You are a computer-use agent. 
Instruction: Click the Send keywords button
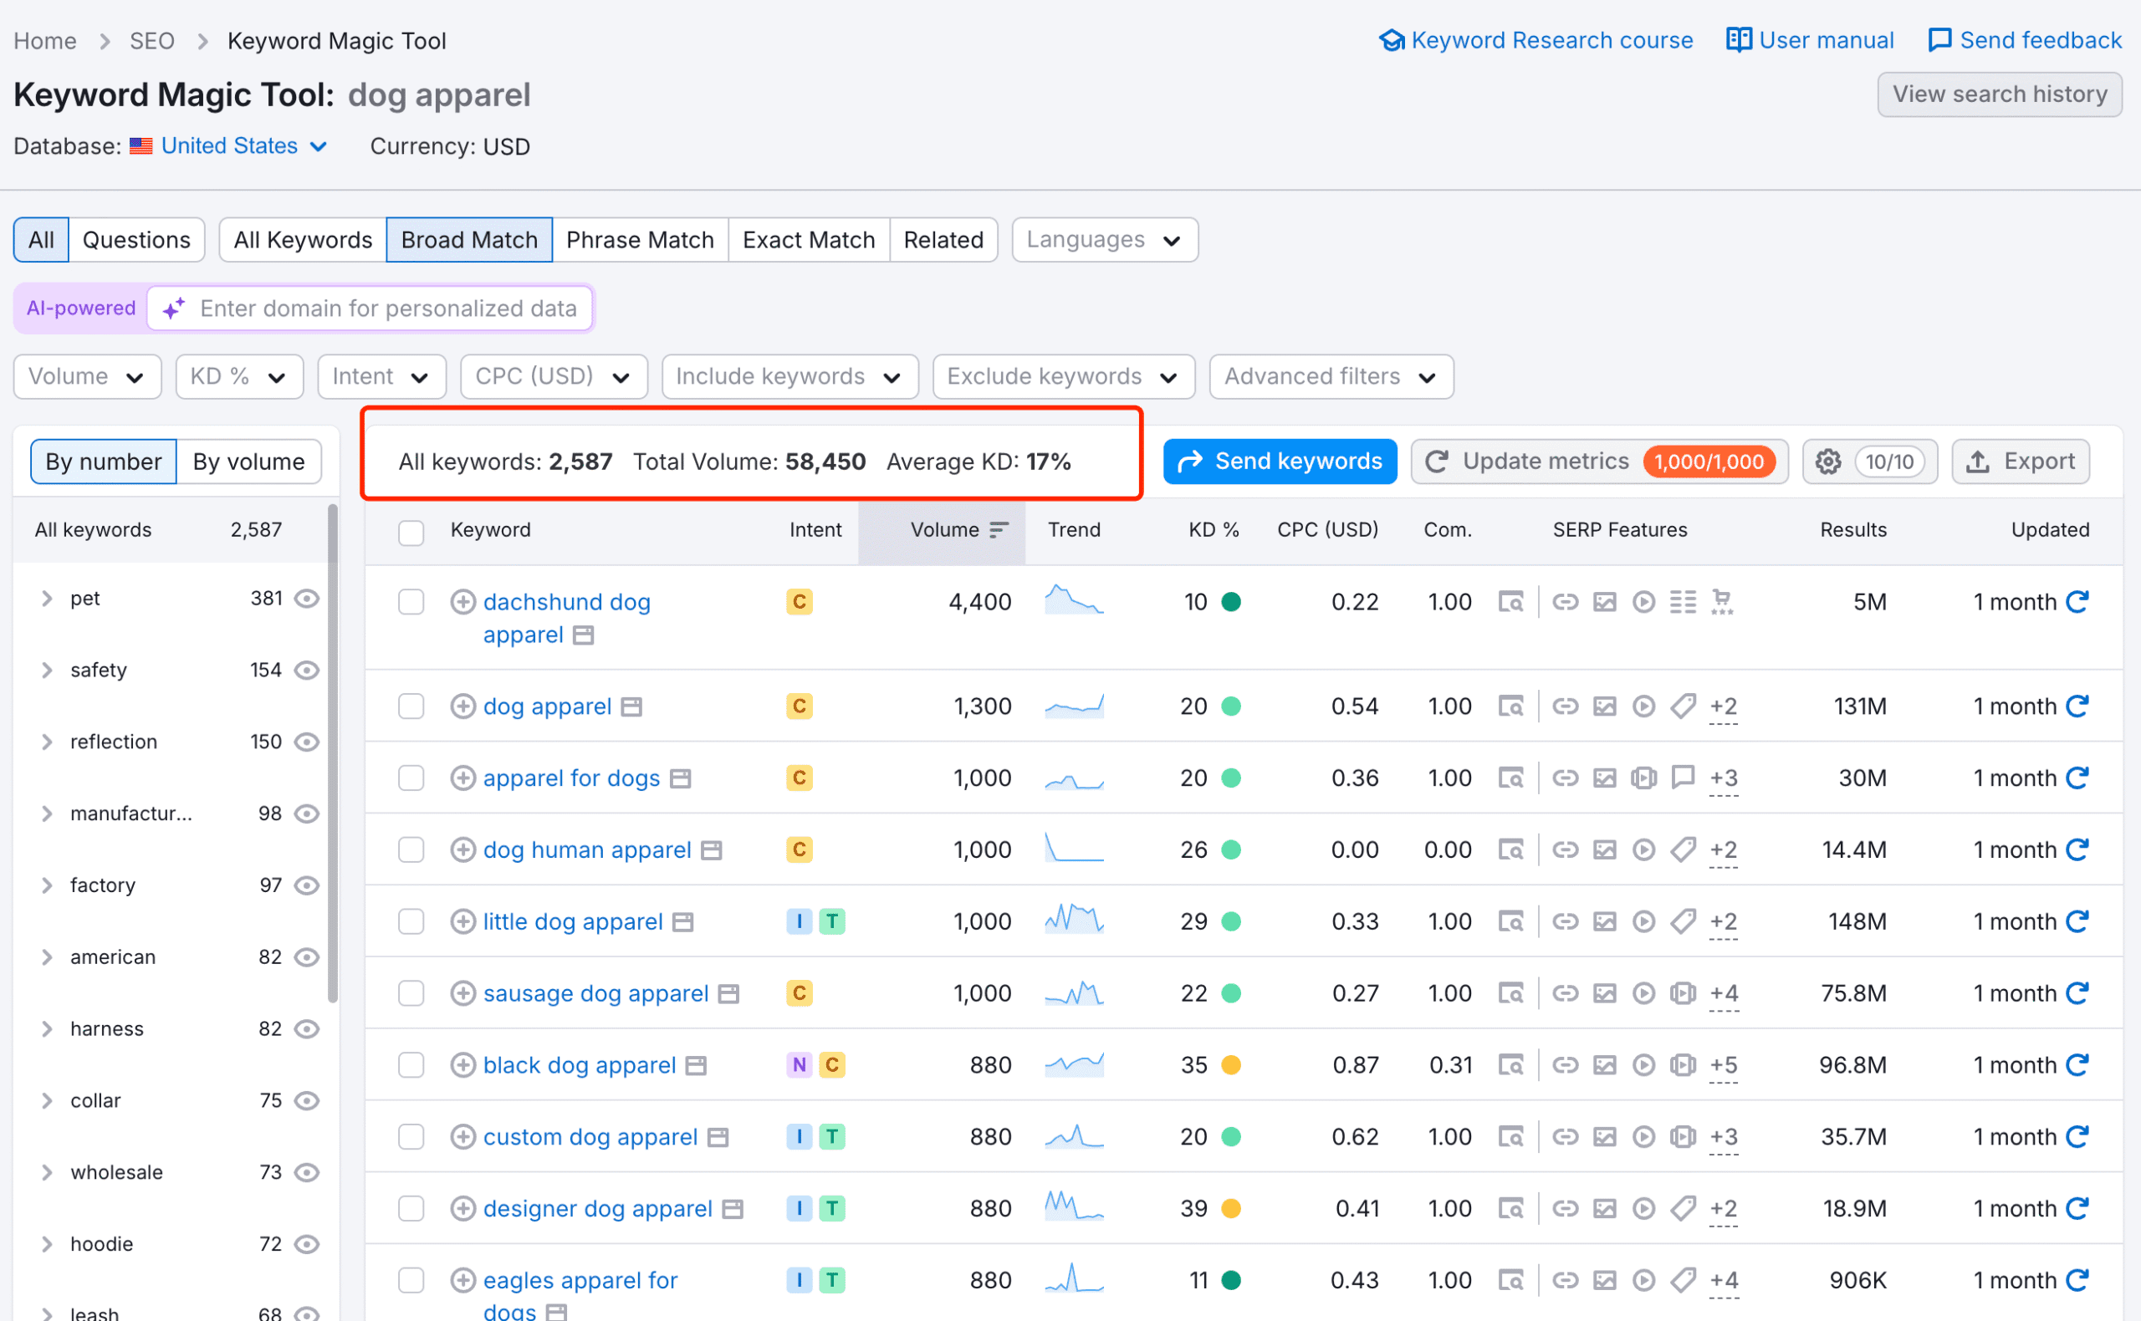[1280, 462]
